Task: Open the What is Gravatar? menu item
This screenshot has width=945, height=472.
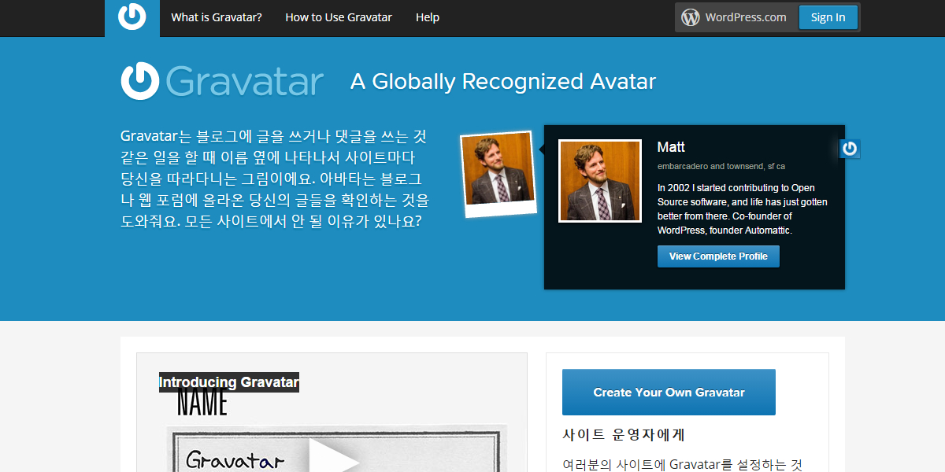Action: point(217,17)
